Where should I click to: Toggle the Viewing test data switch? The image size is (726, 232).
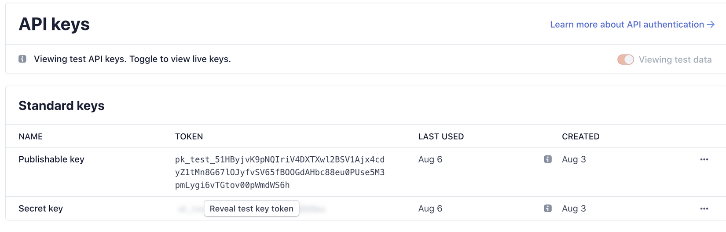tap(625, 59)
